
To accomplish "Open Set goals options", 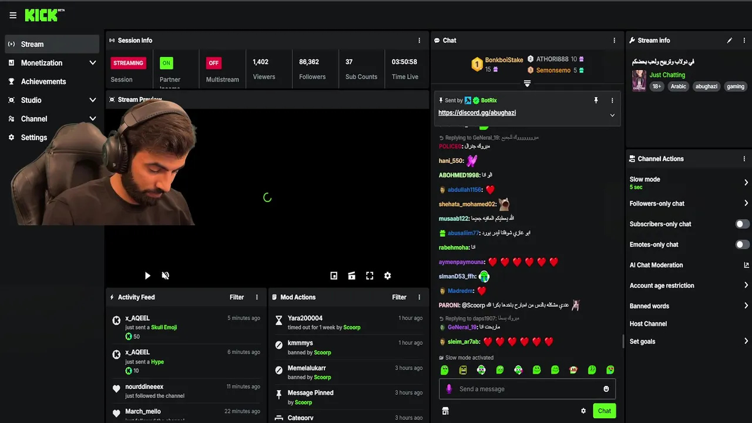I will pos(689,341).
